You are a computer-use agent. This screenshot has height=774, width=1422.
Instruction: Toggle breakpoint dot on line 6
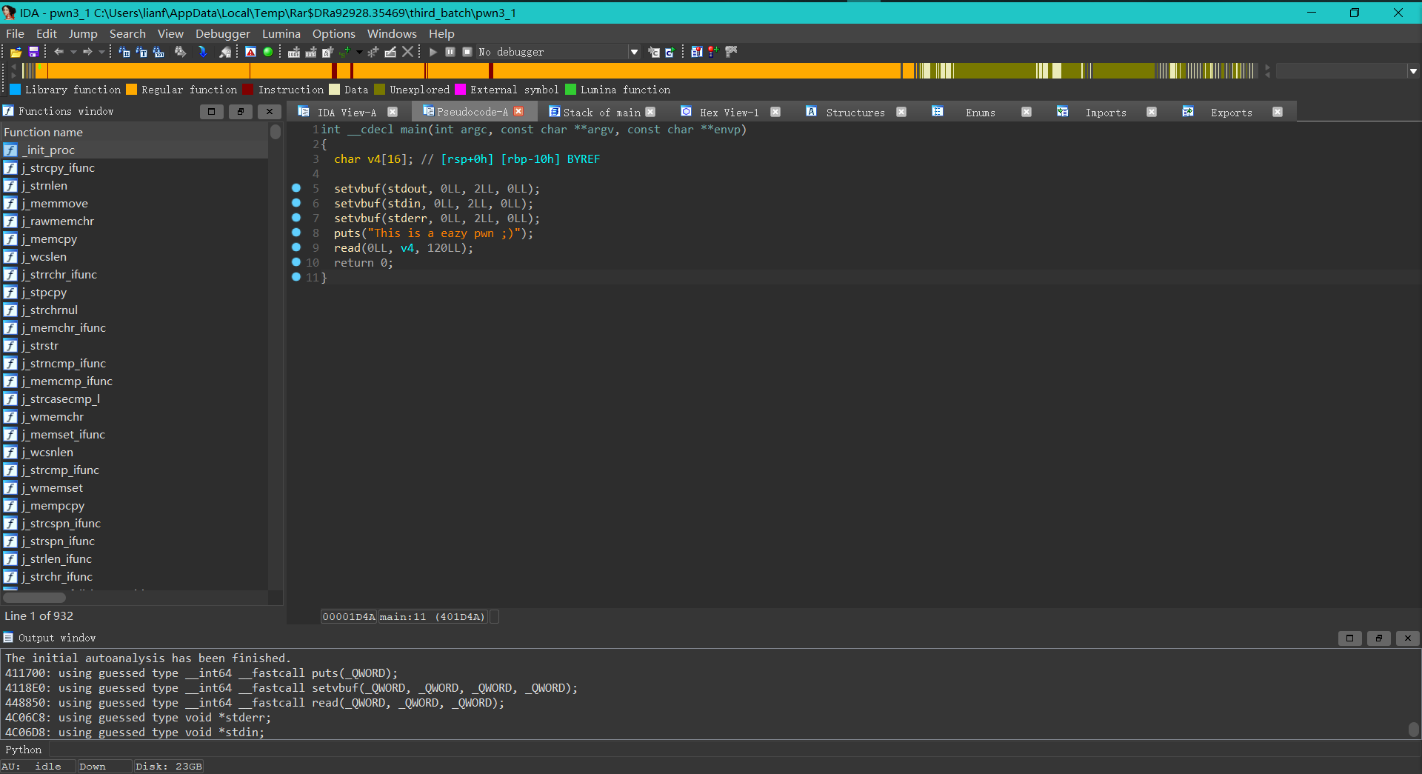[x=296, y=203]
